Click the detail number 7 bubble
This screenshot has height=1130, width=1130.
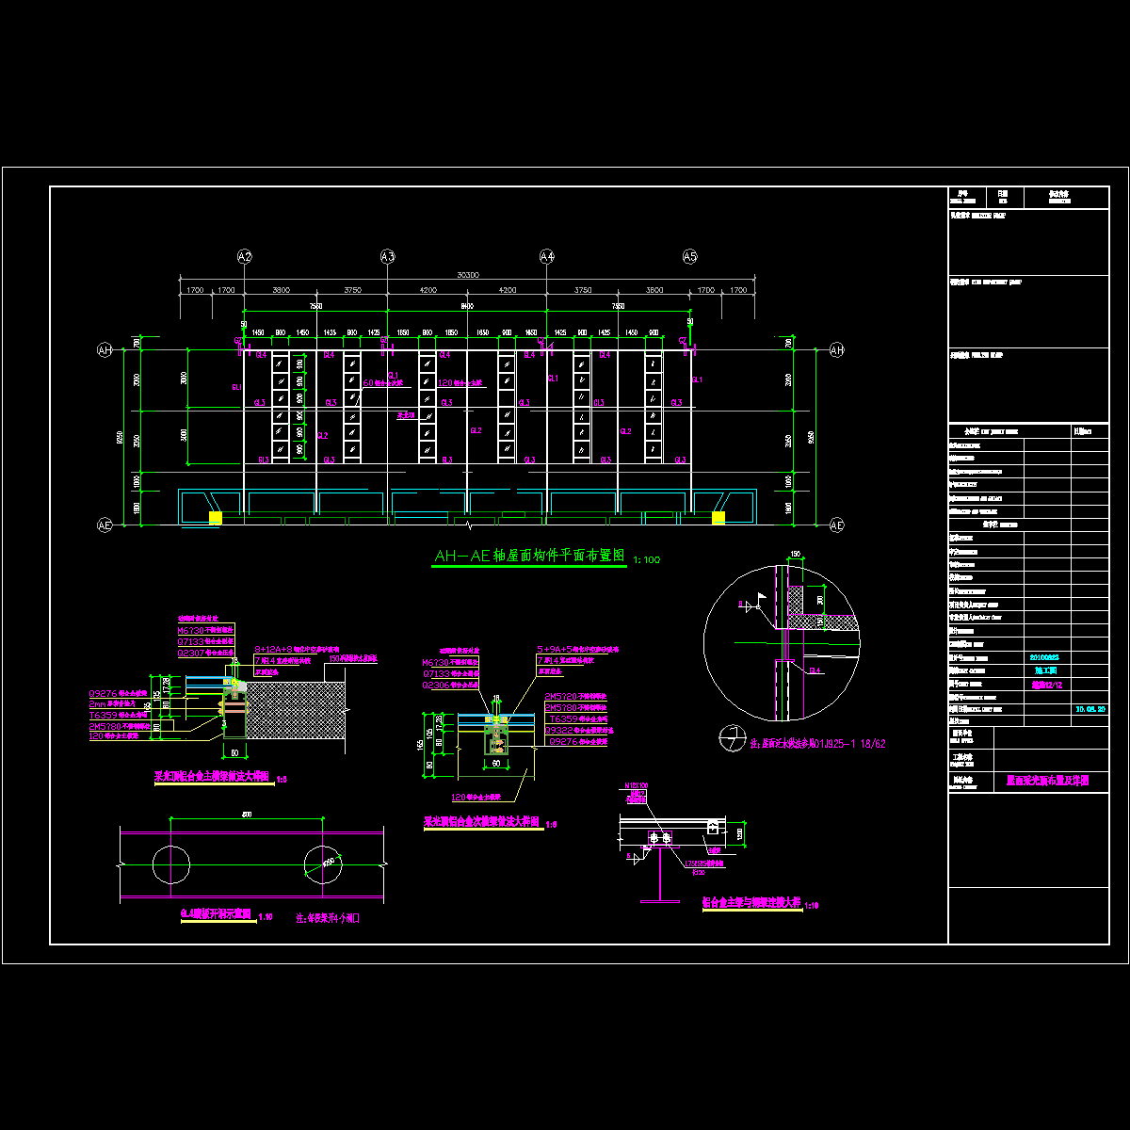(x=731, y=738)
